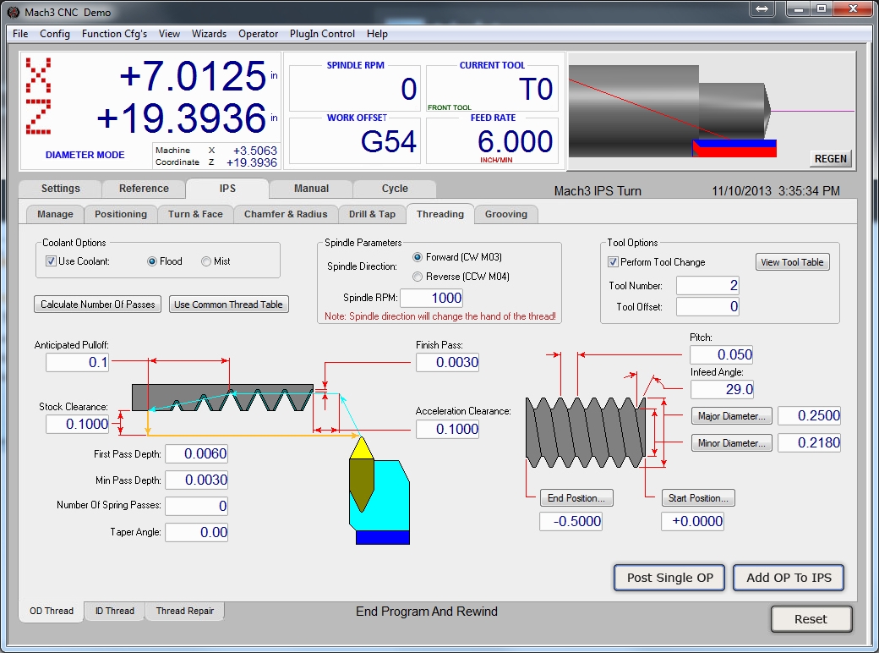Select the Flood coolant radio button
The width and height of the screenshot is (879, 653).
point(151,261)
